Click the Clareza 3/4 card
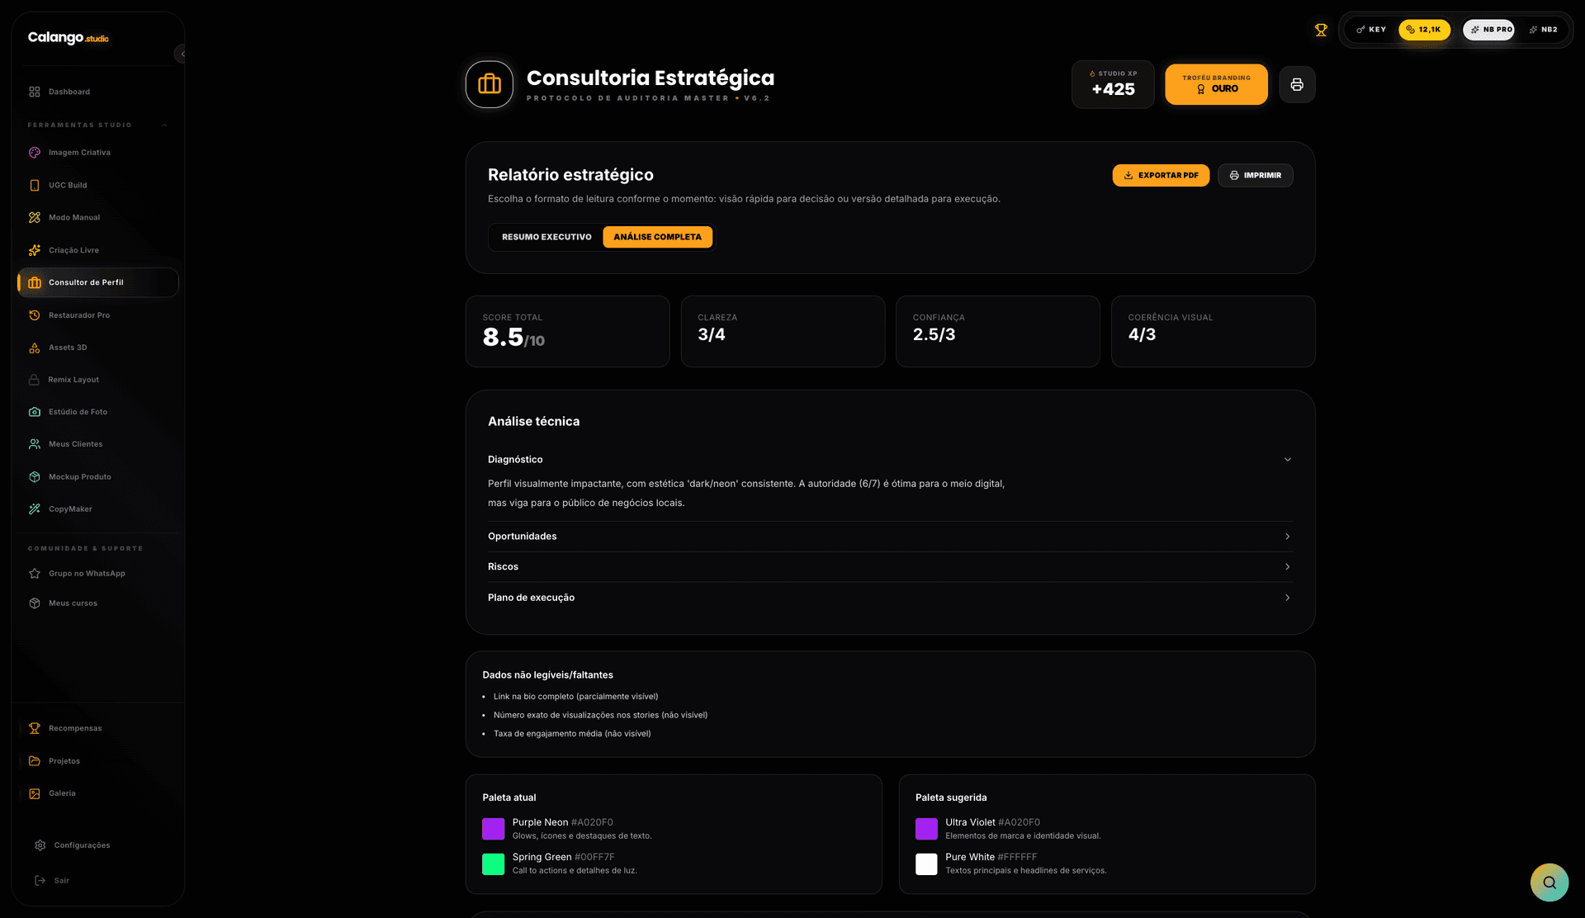The height and width of the screenshot is (918, 1585). pos(783,331)
